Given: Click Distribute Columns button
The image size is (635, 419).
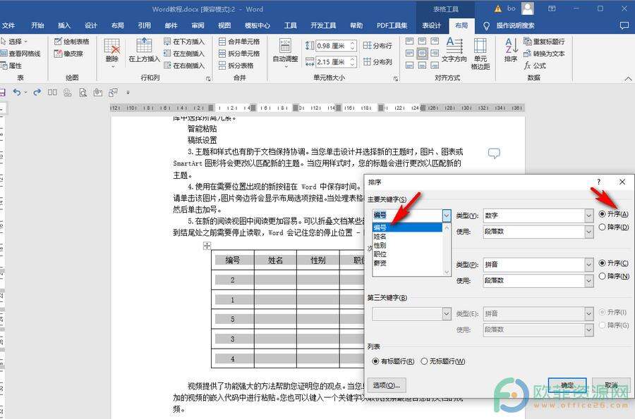Looking at the screenshot, I should click(x=377, y=62).
